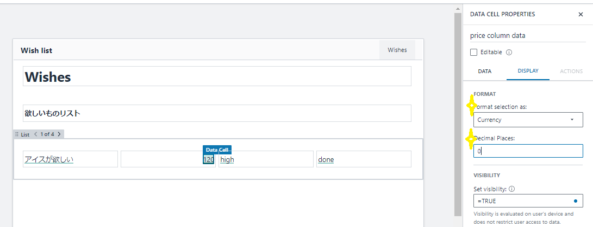Edit the price column data name field

pos(528,36)
